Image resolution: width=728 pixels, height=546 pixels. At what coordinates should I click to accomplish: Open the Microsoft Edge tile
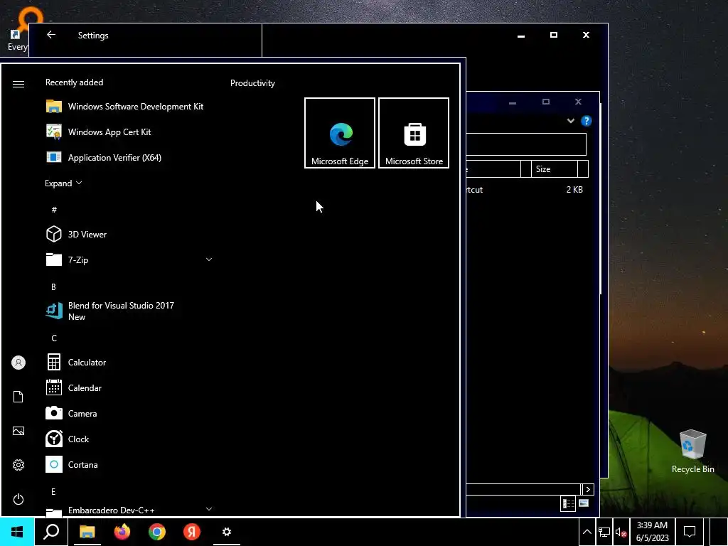click(x=340, y=133)
